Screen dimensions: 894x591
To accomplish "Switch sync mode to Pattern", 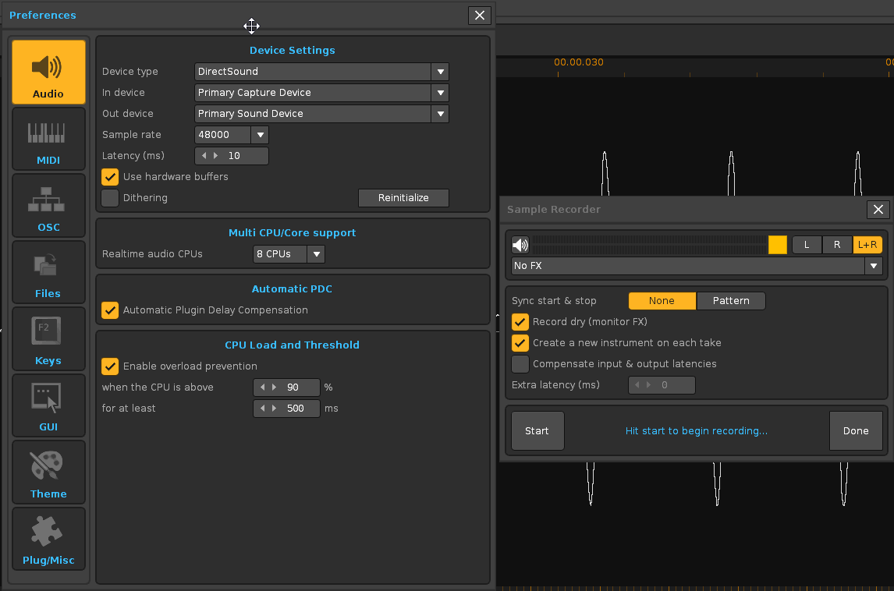I will coord(730,300).
